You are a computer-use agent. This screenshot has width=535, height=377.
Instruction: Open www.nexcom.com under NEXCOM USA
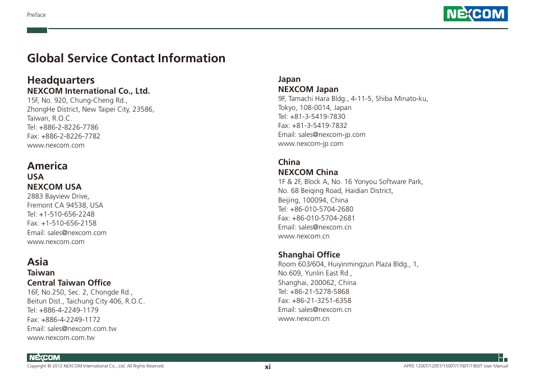tap(56, 242)
